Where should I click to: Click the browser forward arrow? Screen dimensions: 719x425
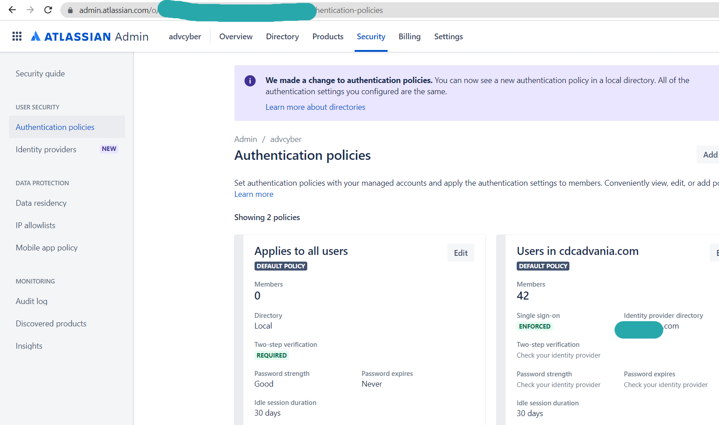[x=30, y=10]
